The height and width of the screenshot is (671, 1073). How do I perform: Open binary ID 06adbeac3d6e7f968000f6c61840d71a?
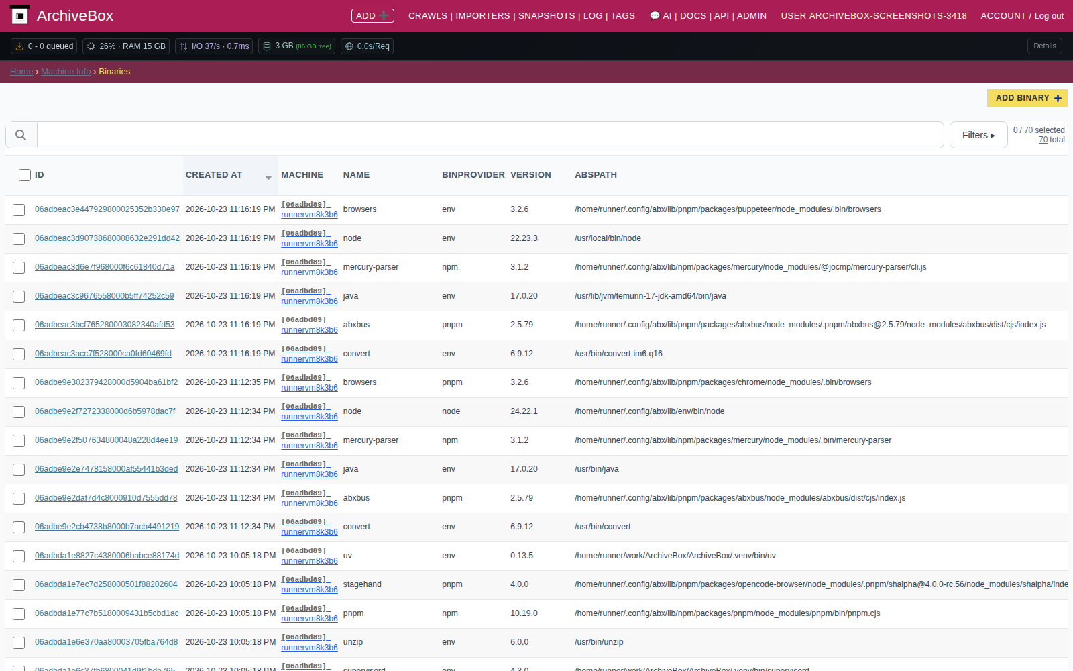click(105, 267)
